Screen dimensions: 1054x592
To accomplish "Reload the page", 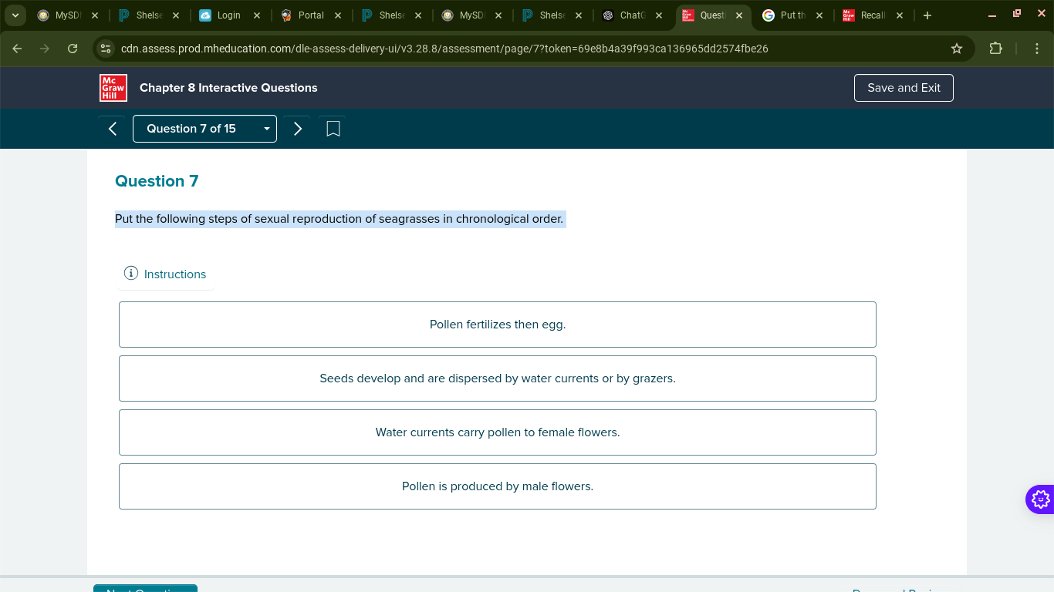I will pos(73,49).
